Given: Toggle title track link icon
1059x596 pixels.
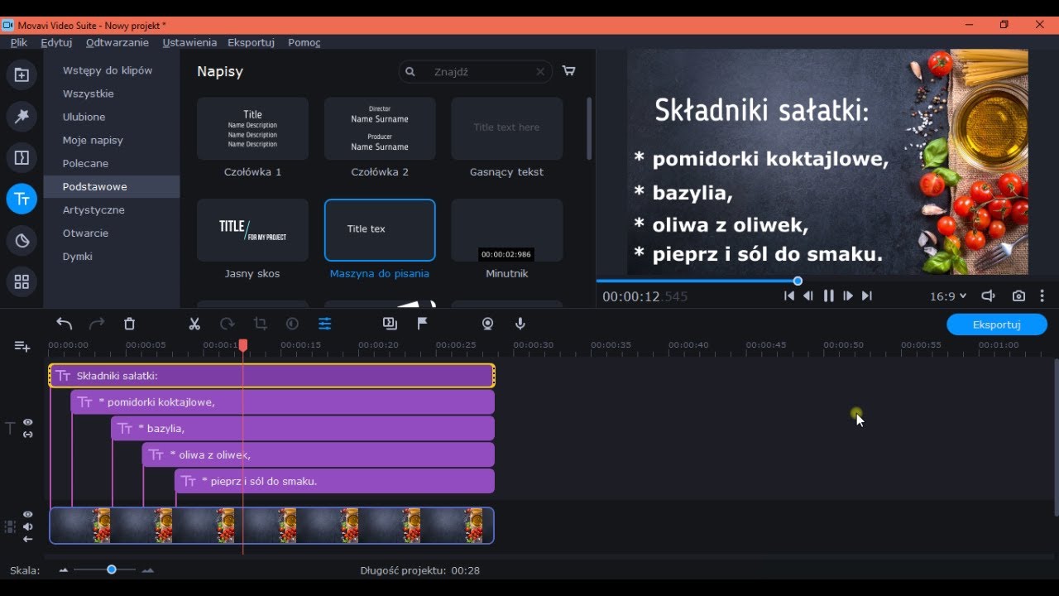Looking at the screenshot, I should [28, 435].
